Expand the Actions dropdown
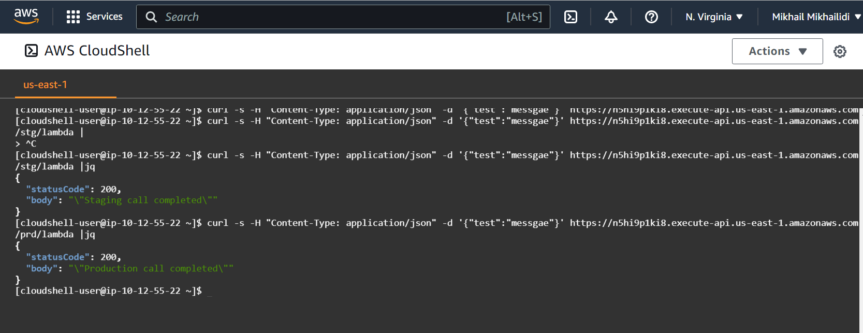 point(777,51)
